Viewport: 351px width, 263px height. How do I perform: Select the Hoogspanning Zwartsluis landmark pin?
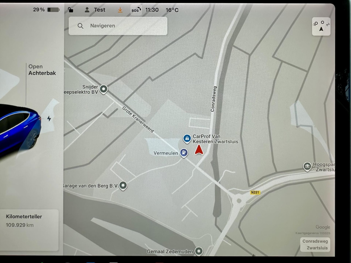click(307, 166)
